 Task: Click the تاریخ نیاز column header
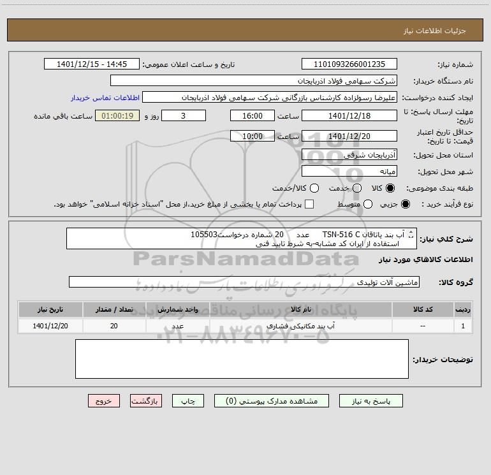(50, 309)
